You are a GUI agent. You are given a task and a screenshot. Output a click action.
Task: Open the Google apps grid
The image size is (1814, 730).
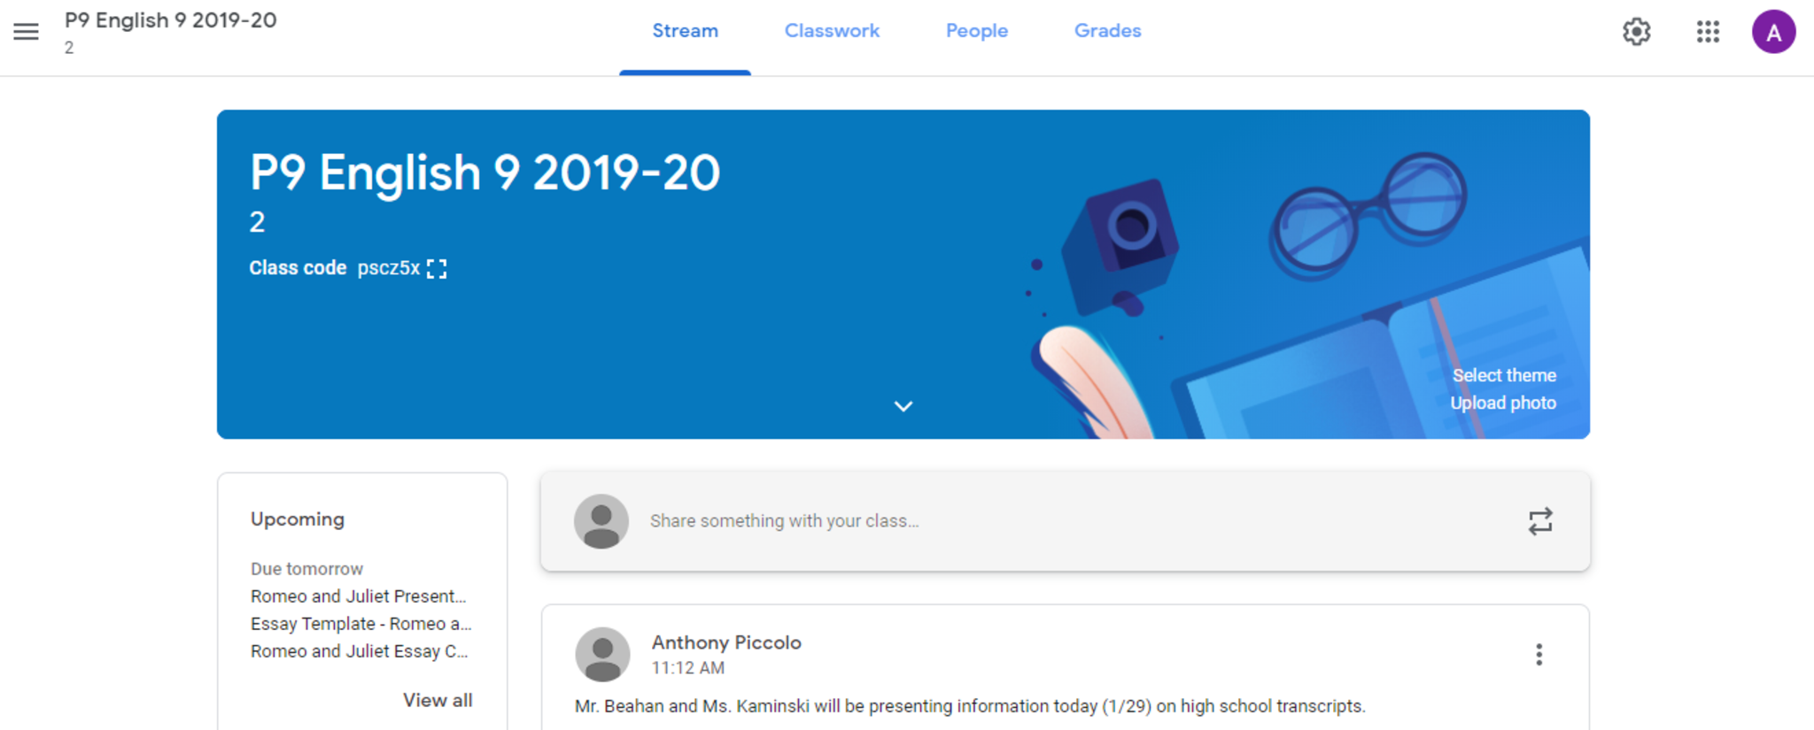click(x=1708, y=32)
